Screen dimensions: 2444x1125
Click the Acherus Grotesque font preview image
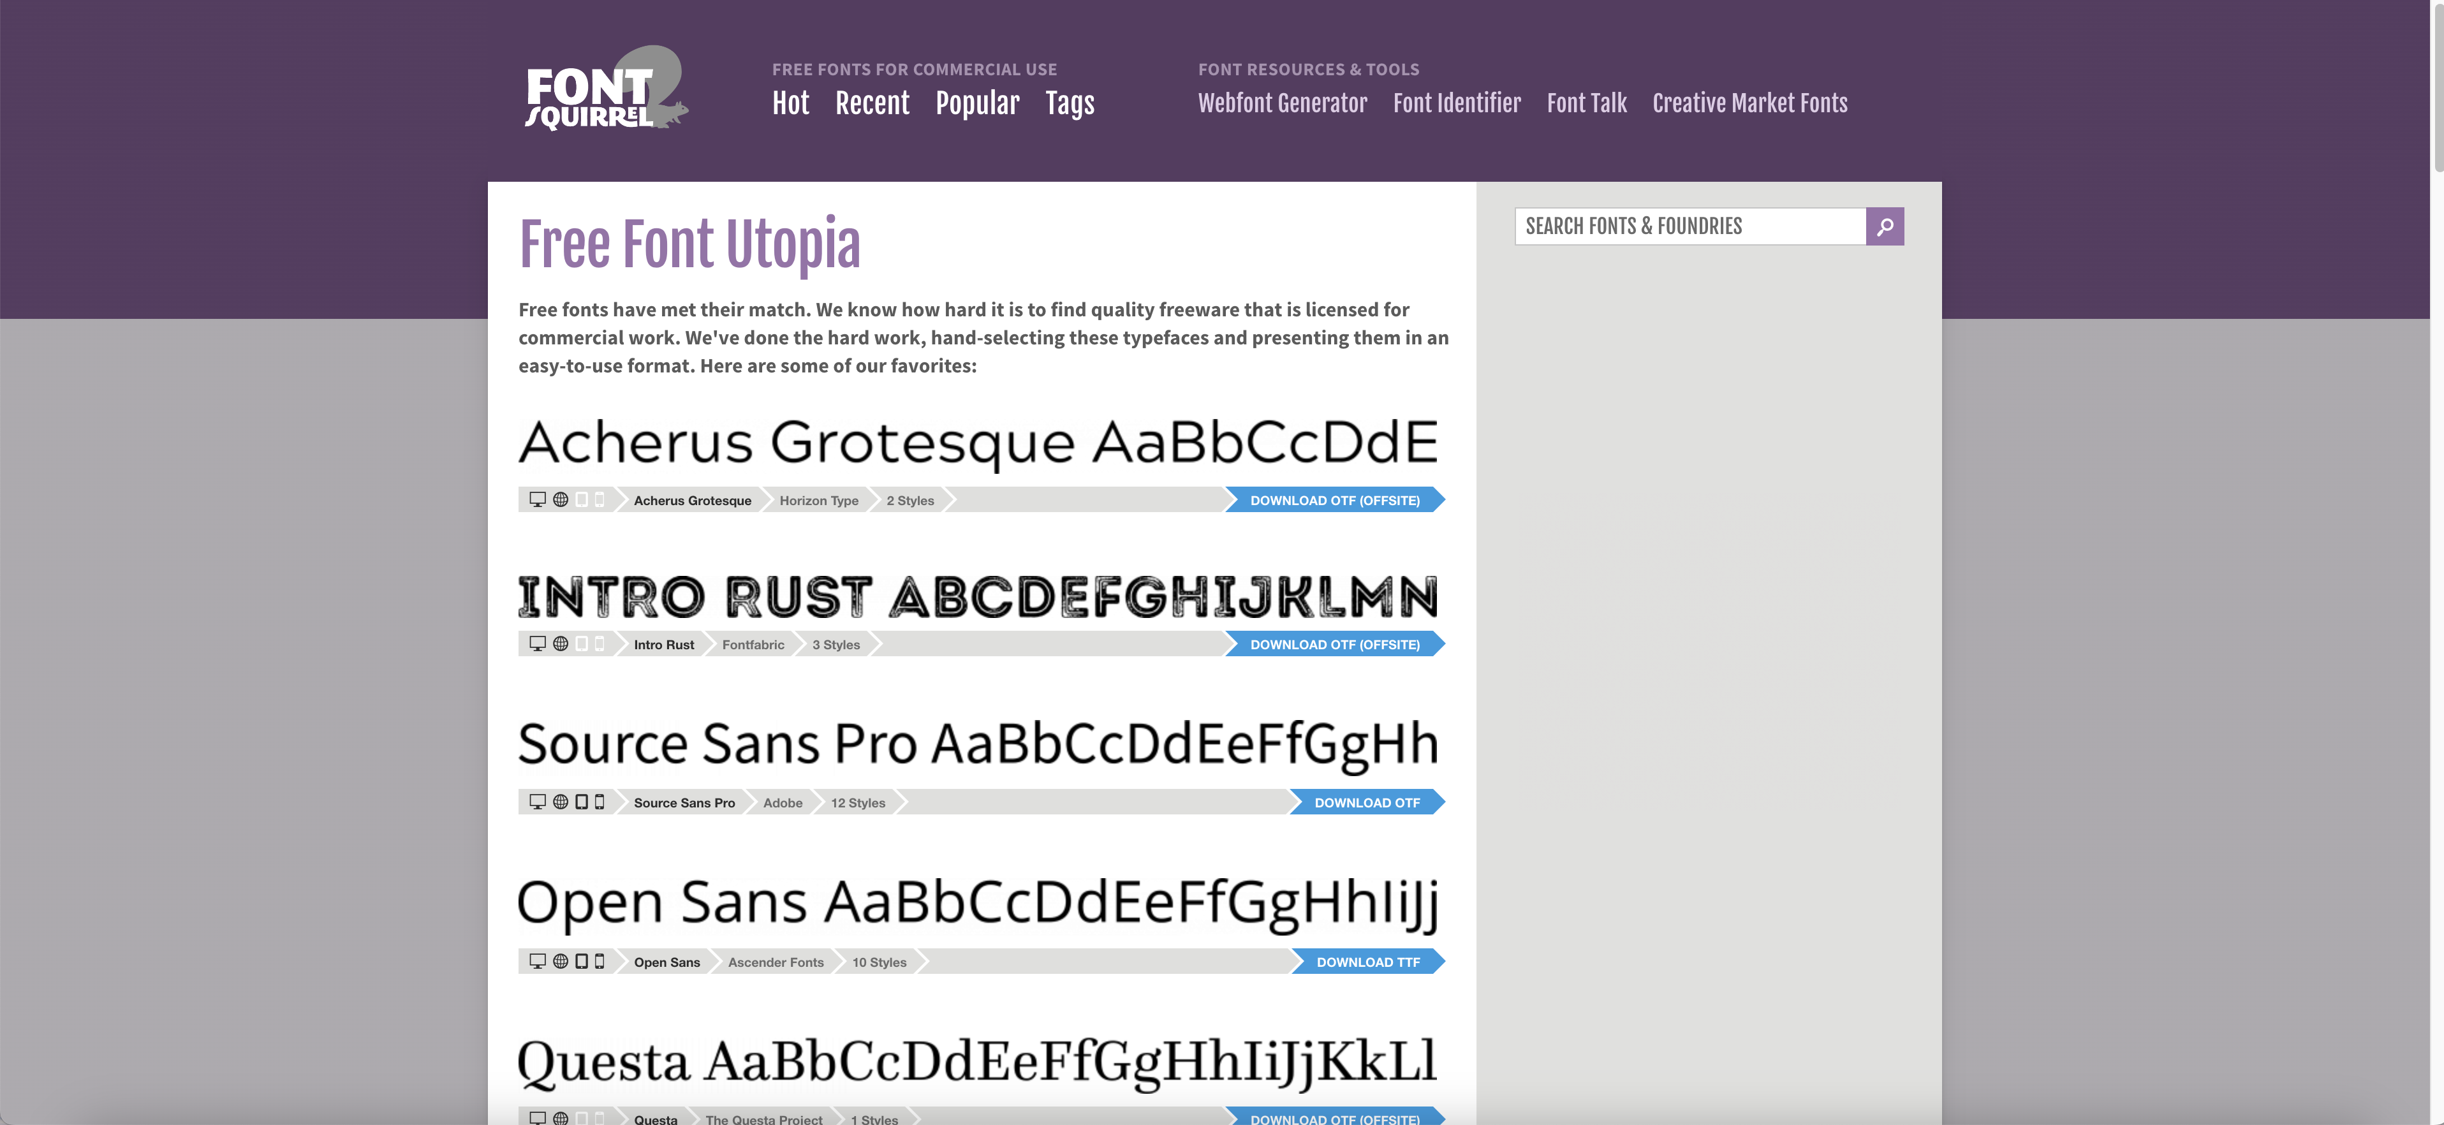978,444
